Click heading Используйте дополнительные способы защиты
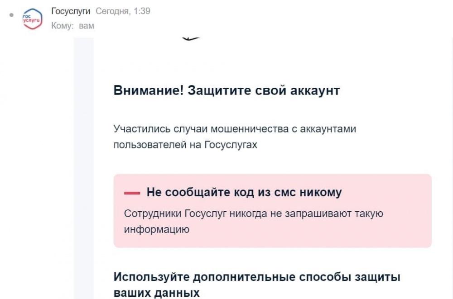 click(256, 277)
